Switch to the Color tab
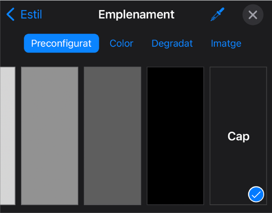This screenshot has height=213, width=272. 122,43
